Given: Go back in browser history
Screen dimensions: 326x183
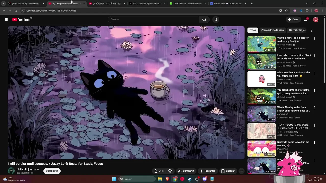Looking at the screenshot, I should pos(4,11).
